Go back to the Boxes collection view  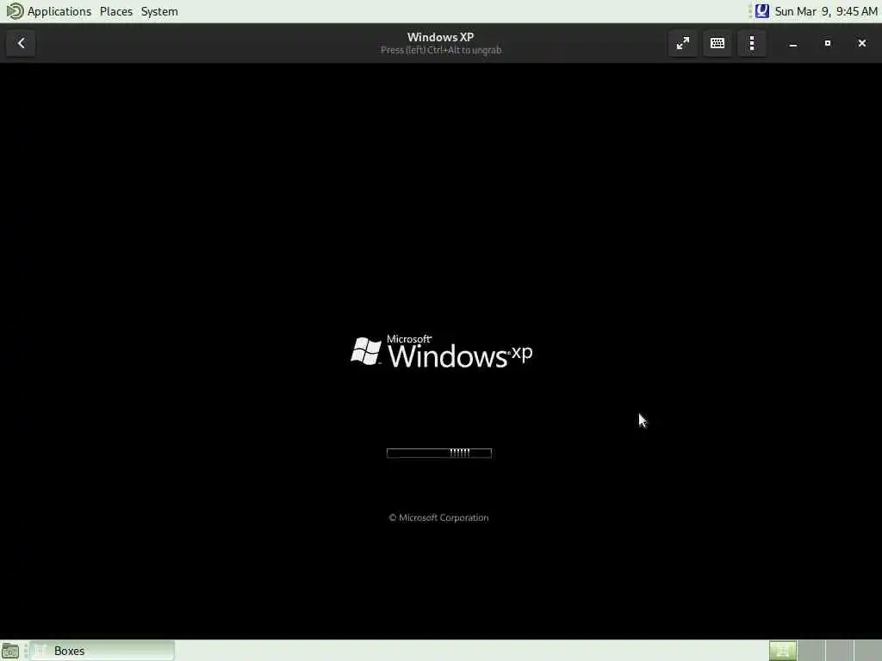click(x=21, y=43)
